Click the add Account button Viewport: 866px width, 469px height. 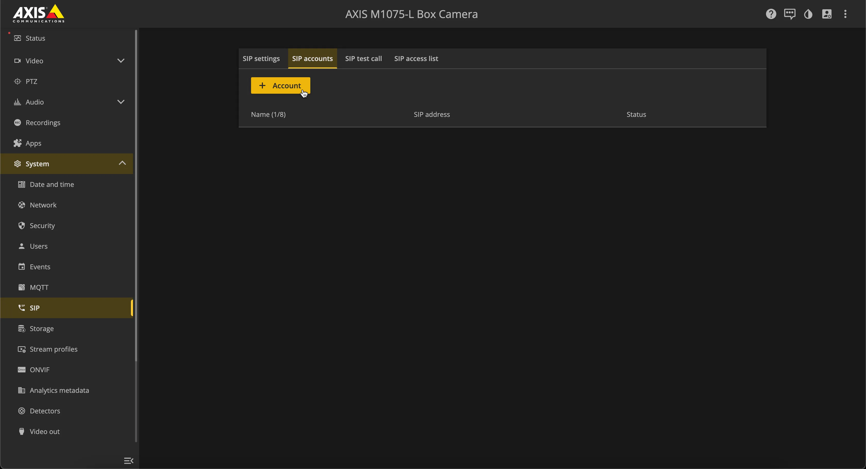click(x=280, y=86)
